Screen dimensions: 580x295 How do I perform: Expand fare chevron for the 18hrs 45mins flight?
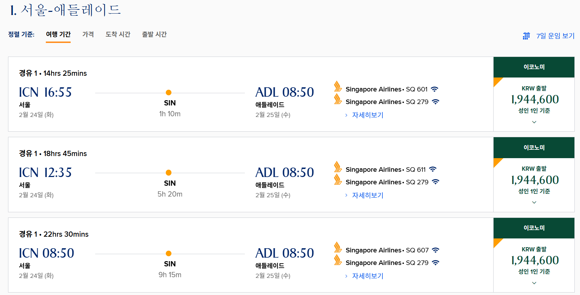coord(534,202)
